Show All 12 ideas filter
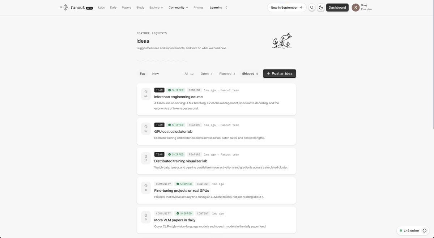Image resolution: width=434 pixels, height=238 pixels. tap(189, 73)
